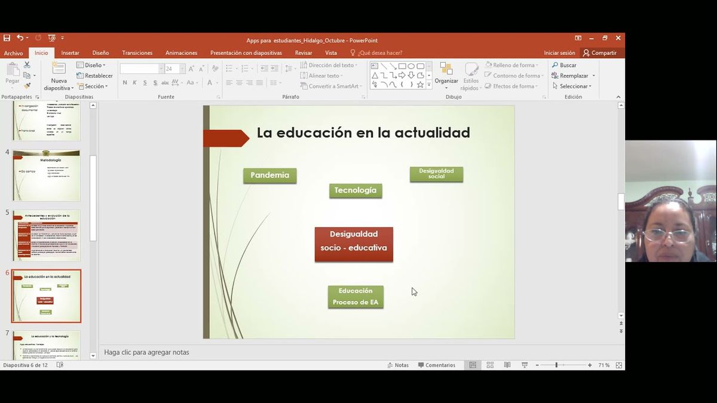Screen dimensions: 717x403
Task: Open Reading view from status bar
Action: point(507,365)
